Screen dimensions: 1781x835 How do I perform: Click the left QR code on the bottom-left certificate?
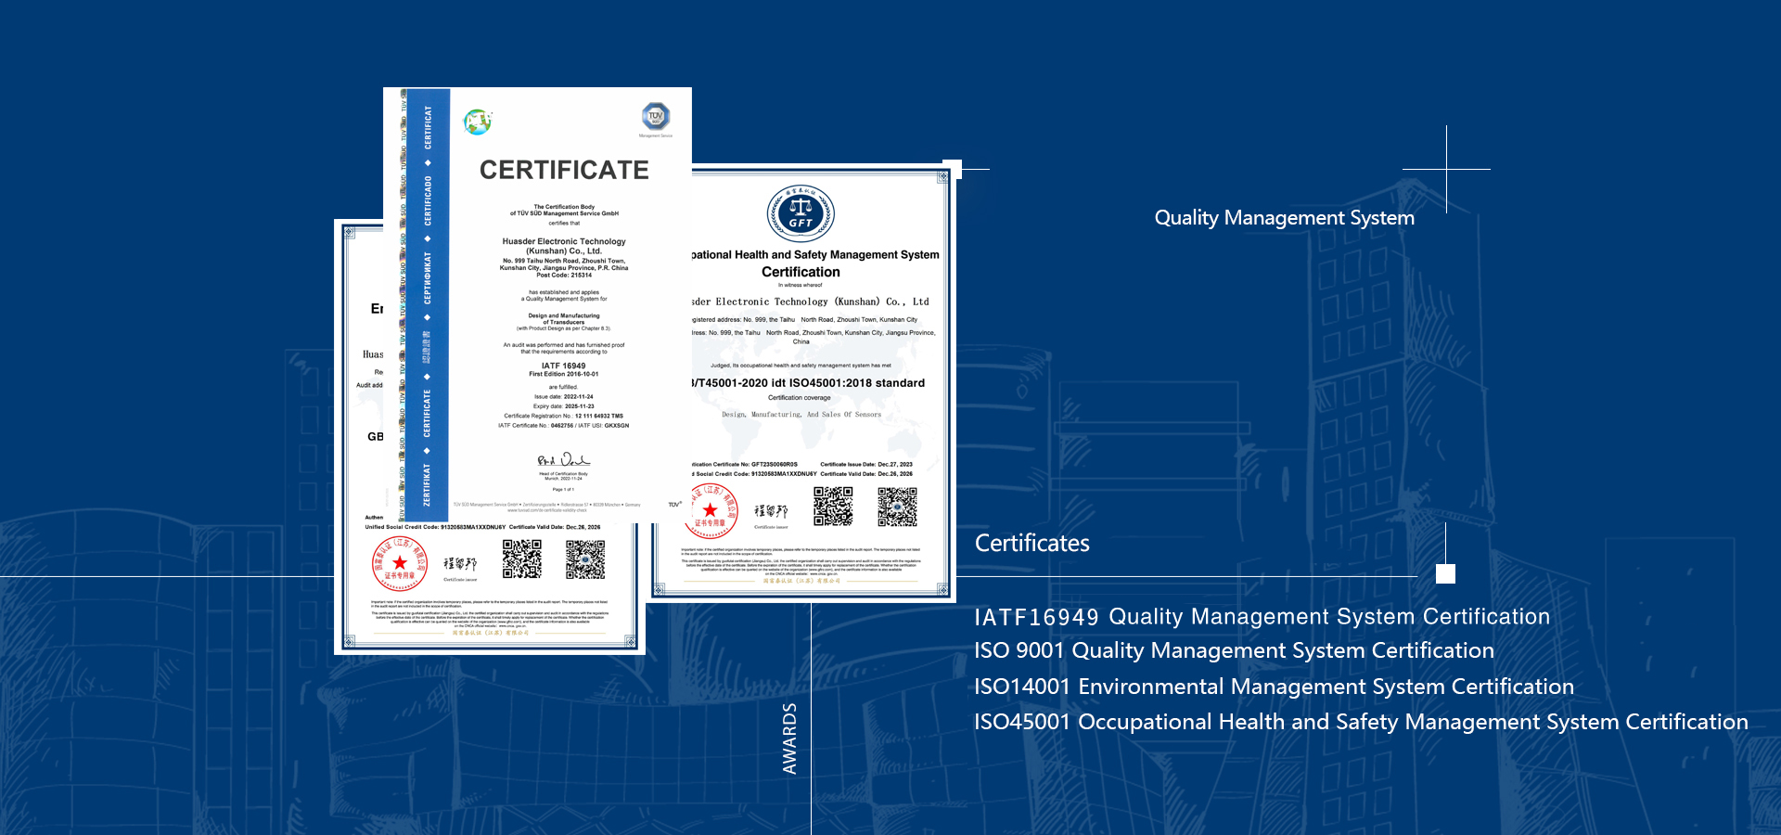[x=522, y=559]
